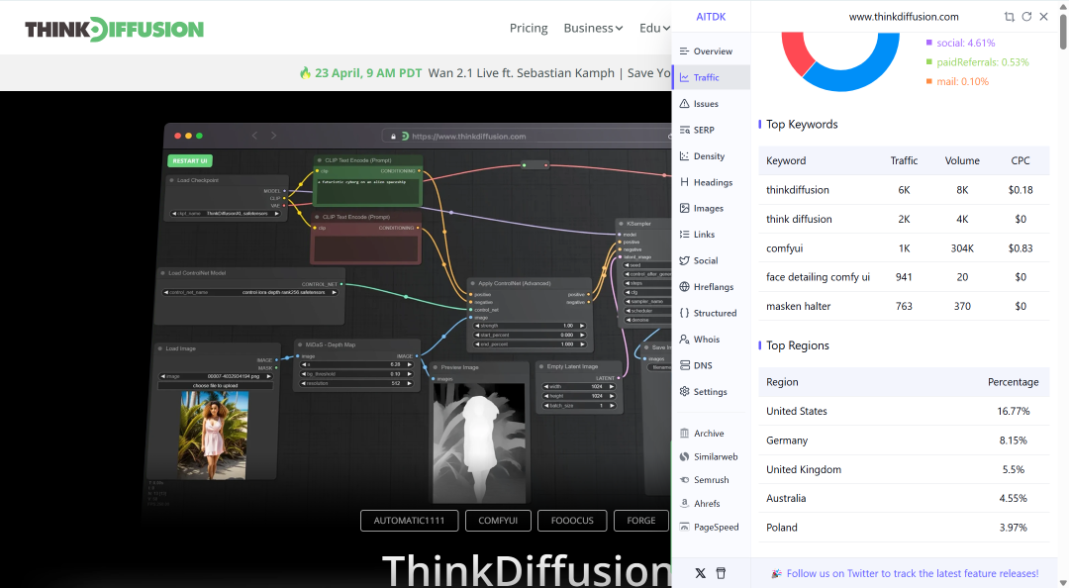The image size is (1069, 588).
Task: Click the 'think diffusion' keyword
Action: click(799, 219)
